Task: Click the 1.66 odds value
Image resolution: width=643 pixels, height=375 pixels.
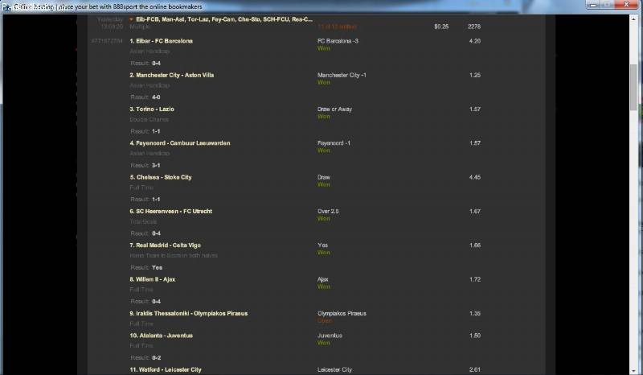Action: click(475, 245)
